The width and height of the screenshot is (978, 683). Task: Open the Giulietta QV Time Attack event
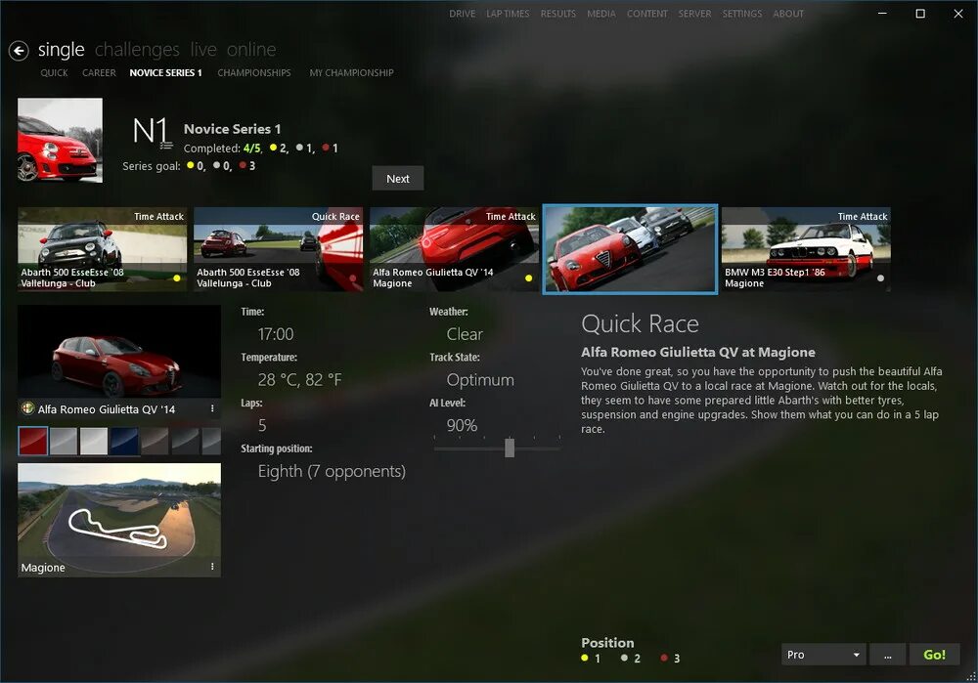coord(454,249)
